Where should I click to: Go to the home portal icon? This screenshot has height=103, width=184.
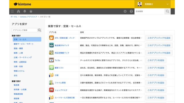click(18, 11)
